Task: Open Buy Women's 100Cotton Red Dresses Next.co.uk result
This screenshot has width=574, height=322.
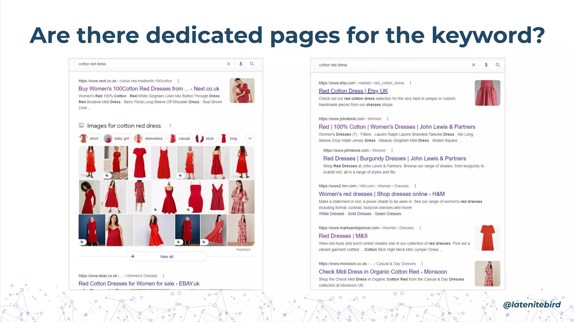Action: pyautogui.click(x=149, y=89)
